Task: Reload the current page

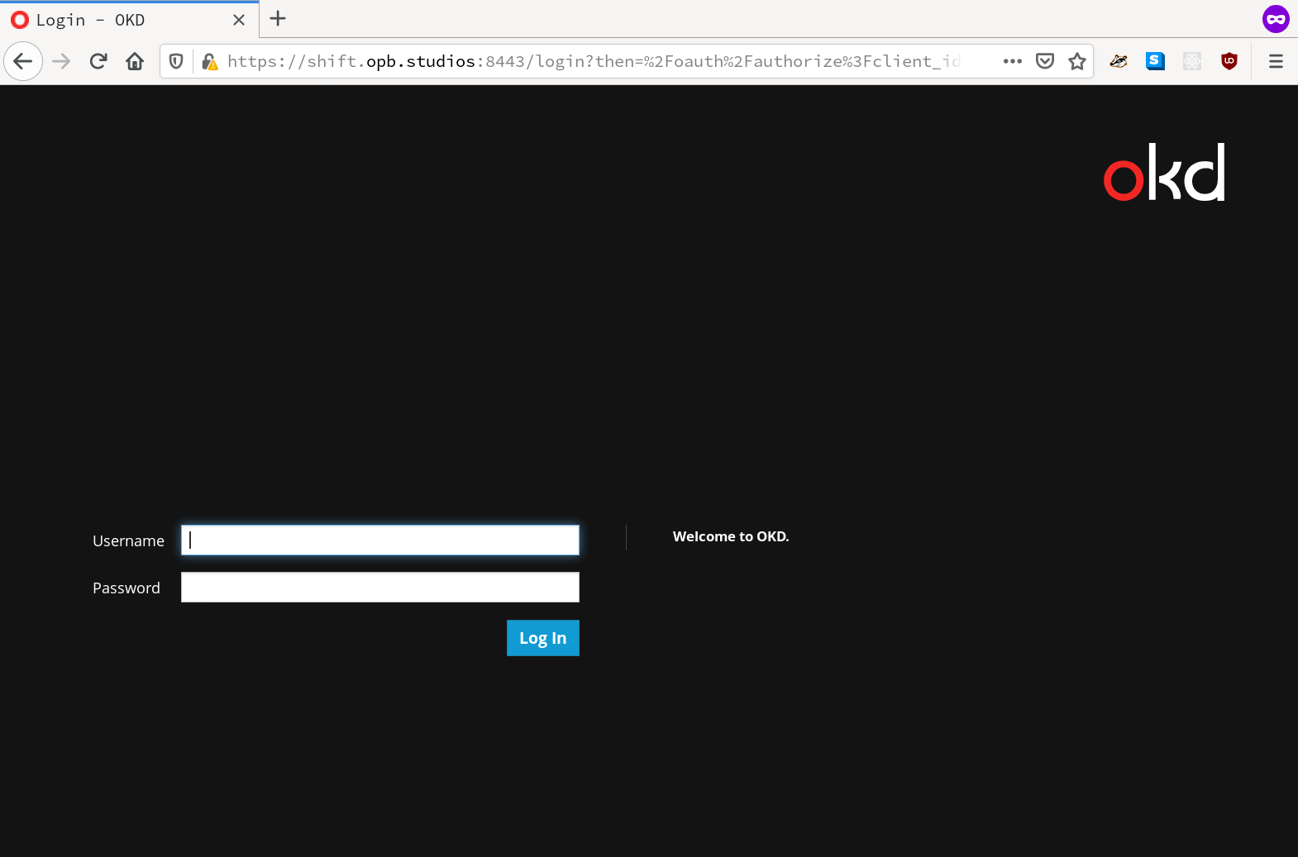Action: [98, 61]
